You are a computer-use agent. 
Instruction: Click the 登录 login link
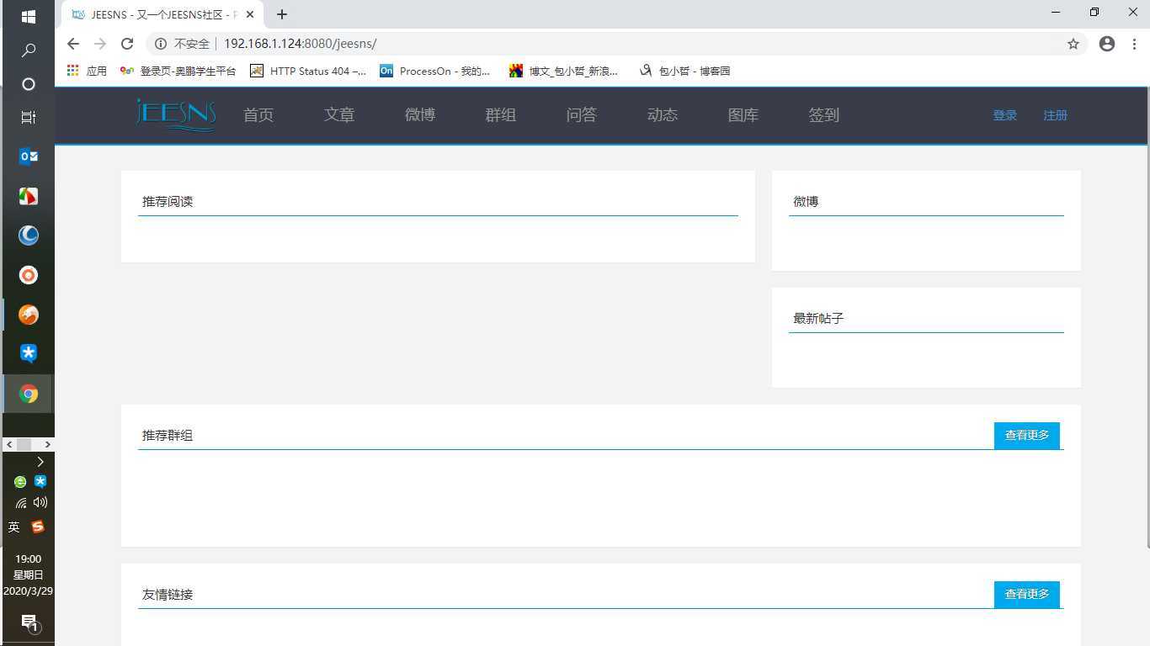[1005, 115]
